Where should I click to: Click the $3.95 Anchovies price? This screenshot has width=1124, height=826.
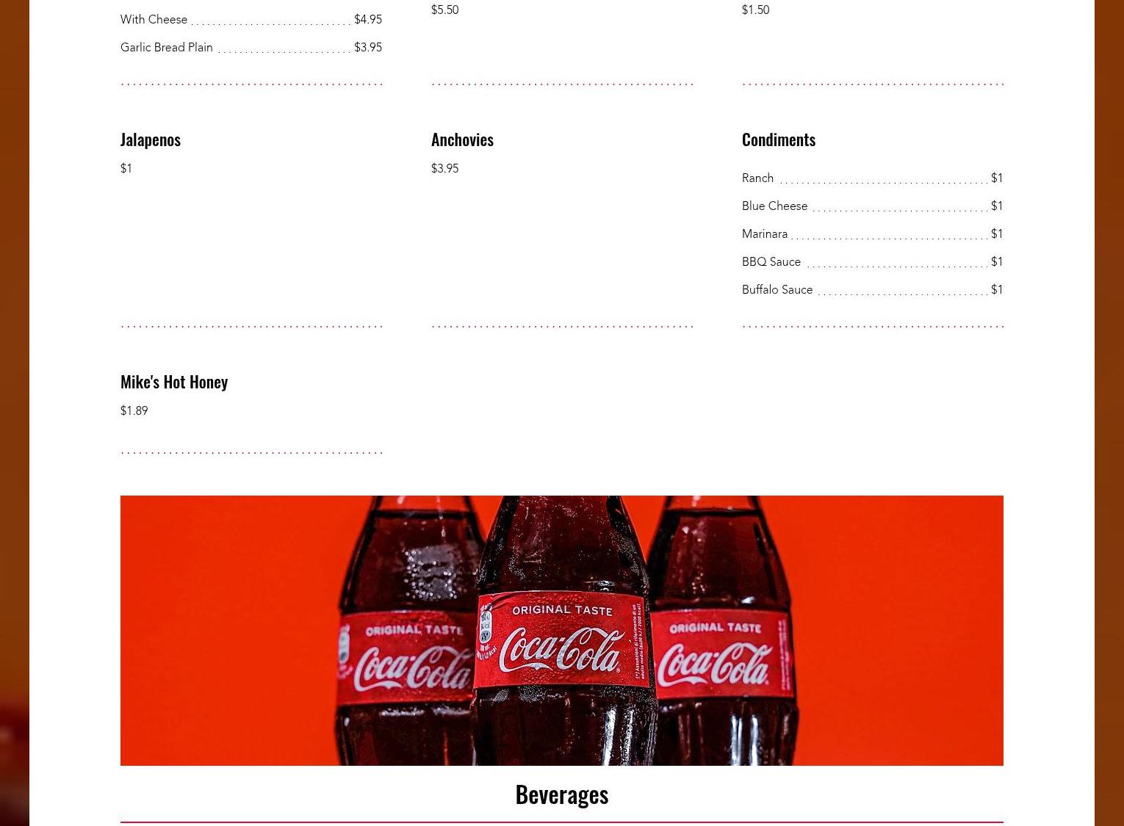(444, 168)
